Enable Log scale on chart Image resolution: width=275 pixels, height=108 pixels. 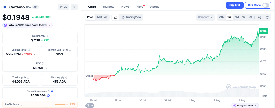coord(259,17)
